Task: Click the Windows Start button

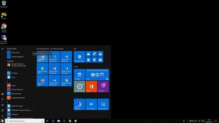Action: pos(2,121)
